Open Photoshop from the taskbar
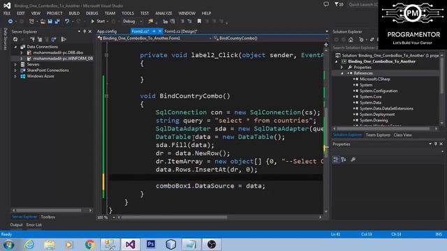447x251 pixels. coord(151,245)
